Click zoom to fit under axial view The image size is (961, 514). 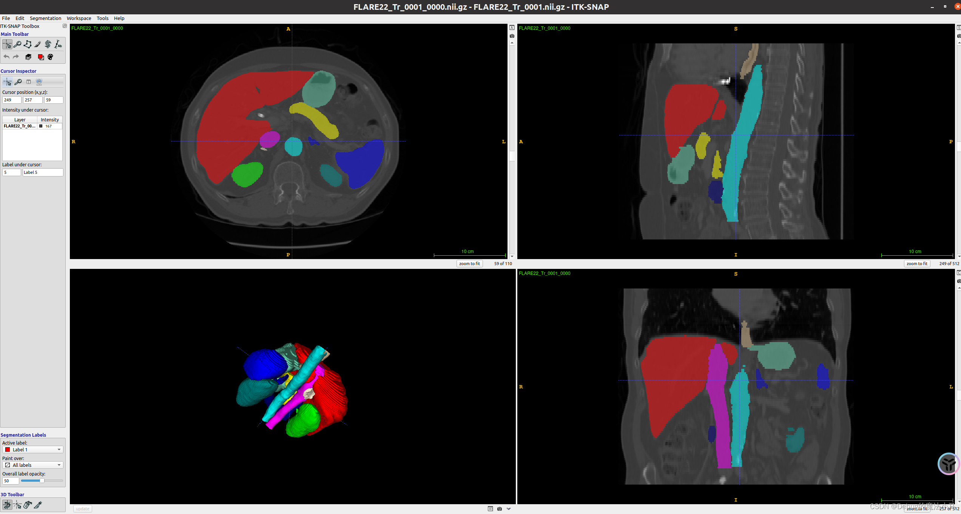click(469, 264)
